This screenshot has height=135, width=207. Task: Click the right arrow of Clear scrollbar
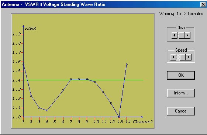(187, 35)
